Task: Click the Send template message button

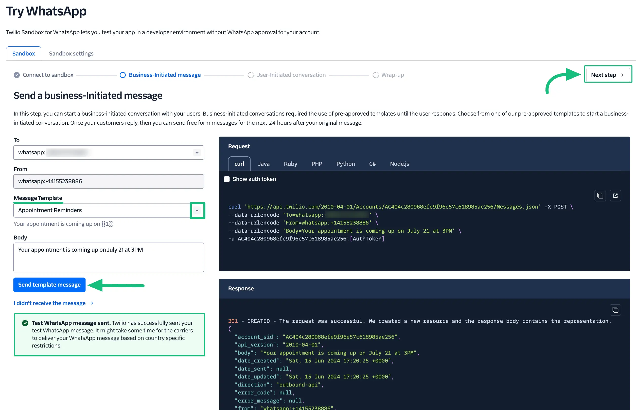Action: [49, 285]
